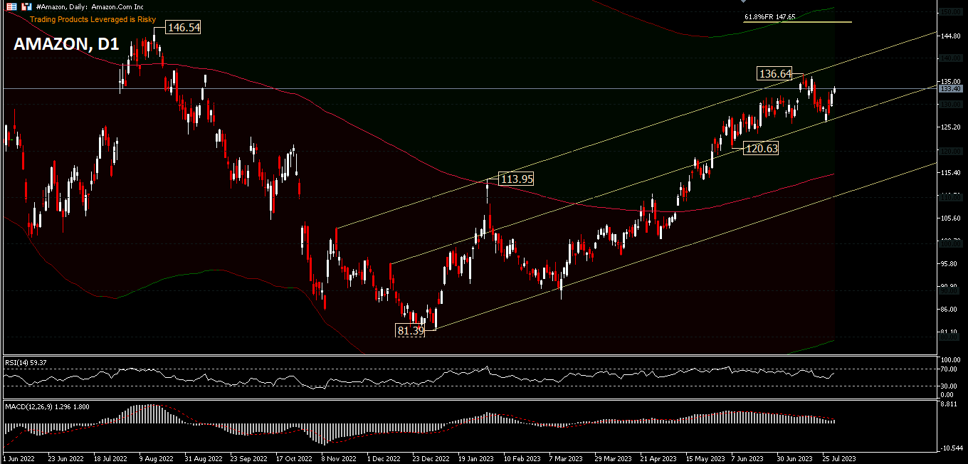Click the 146.54 price label
The image size is (968, 464).
coord(184,28)
